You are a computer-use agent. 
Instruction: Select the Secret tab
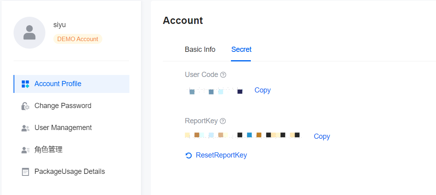point(241,49)
